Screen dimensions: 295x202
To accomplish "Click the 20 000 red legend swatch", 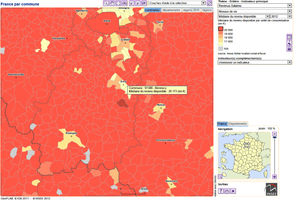I will point(221,29).
